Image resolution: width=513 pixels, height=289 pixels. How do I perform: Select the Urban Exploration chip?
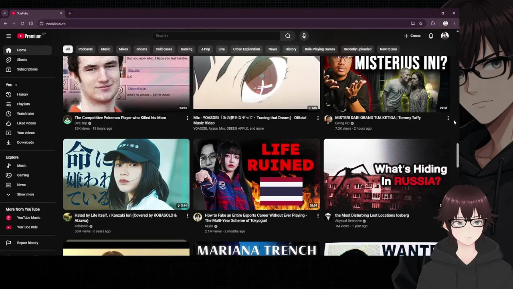coord(246,49)
